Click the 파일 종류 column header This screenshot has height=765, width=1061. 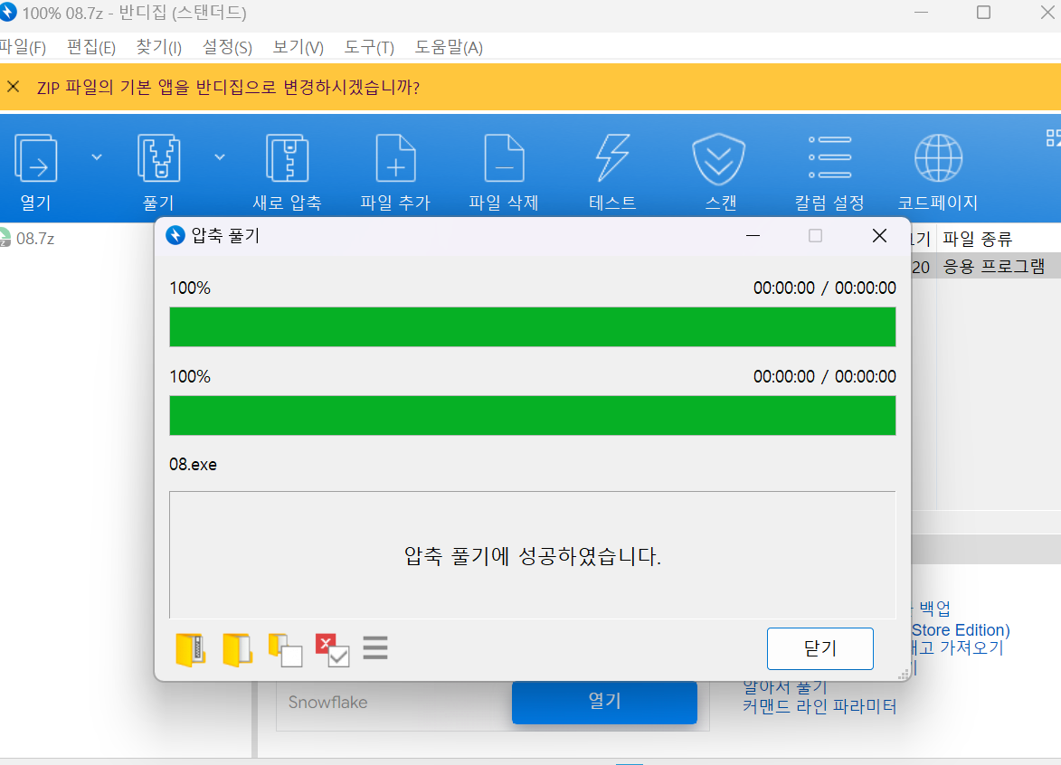pos(977,238)
